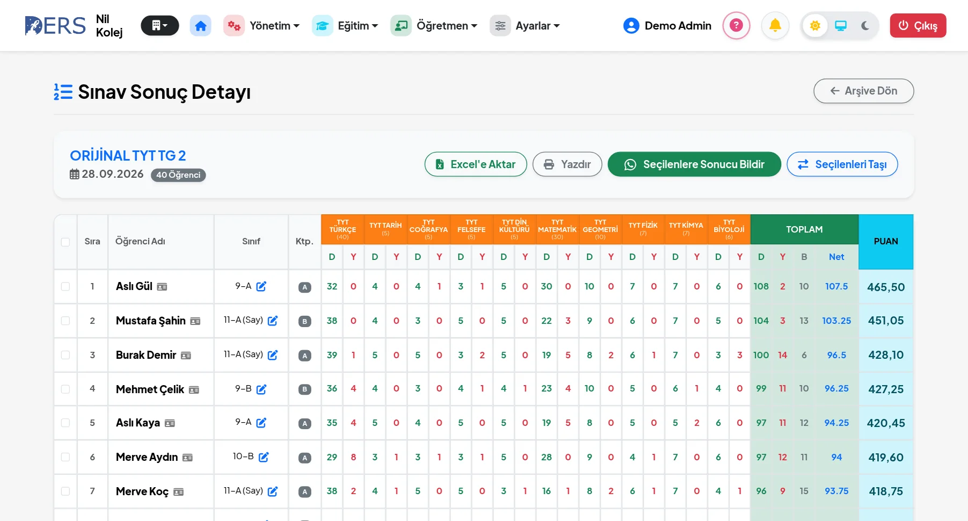Switch to dark mode moon icon
The height and width of the screenshot is (521, 968).
(865, 26)
